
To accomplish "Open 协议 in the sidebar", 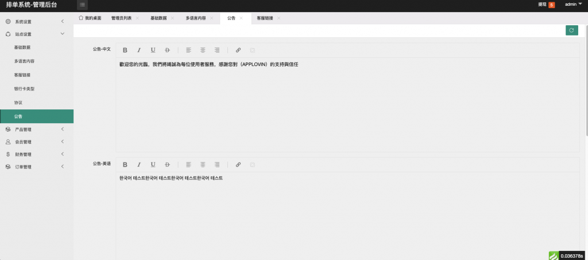I will tap(37, 103).
